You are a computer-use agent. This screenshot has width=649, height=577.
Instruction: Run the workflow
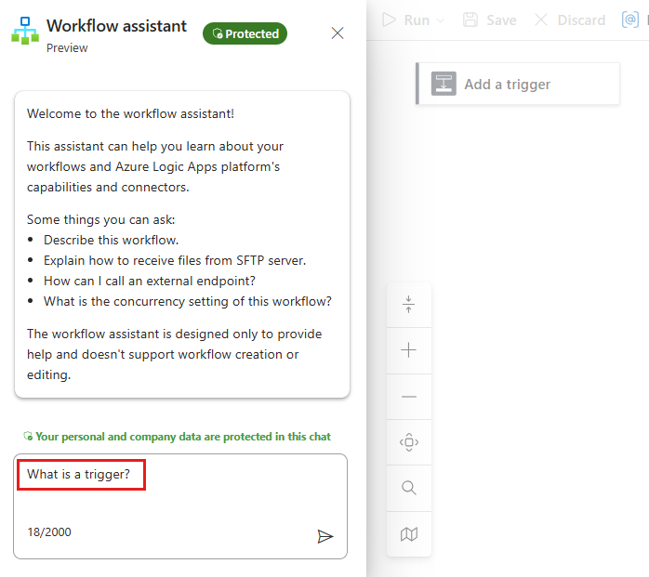(406, 20)
